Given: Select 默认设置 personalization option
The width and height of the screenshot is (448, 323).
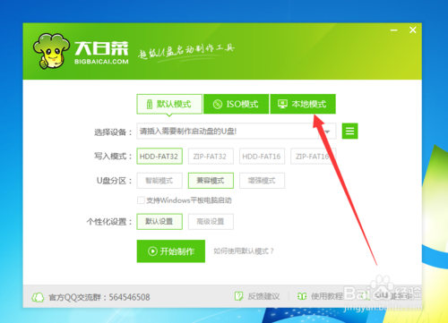Looking at the screenshot, I should coord(159,222).
